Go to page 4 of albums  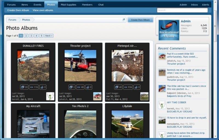pyautogui.click(x=36, y=36)
